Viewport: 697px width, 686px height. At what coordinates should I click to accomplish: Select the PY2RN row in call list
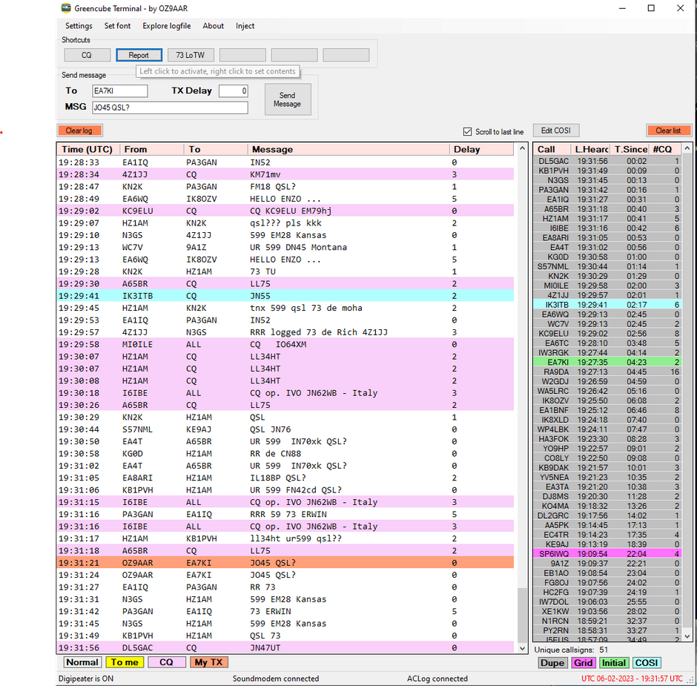click(x=608, y=630)
